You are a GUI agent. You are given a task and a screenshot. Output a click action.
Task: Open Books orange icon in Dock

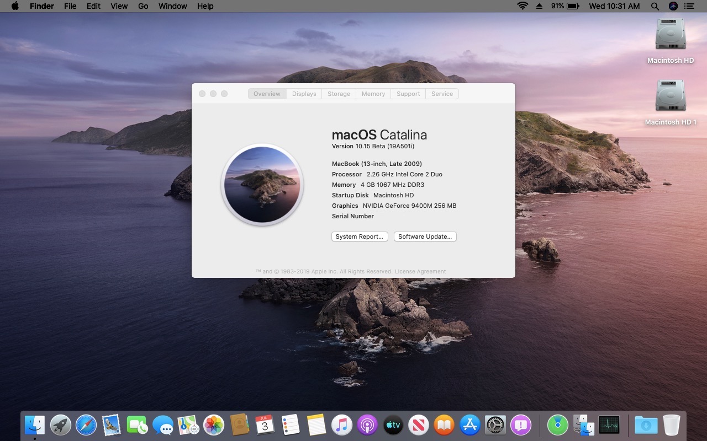(444, 425)
